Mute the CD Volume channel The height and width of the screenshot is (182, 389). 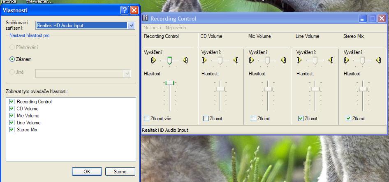coord(206,119)
